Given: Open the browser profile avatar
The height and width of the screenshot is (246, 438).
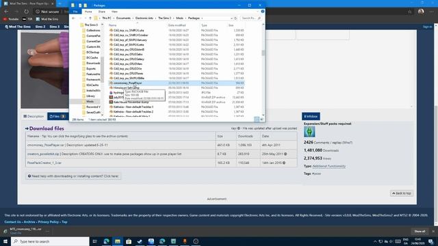Looking at the screenshot, I should tap(421, 12).
